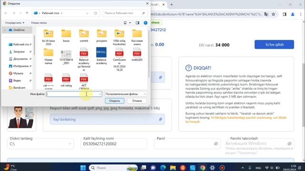Open the file name history dropdown

(x=100, y=94)
